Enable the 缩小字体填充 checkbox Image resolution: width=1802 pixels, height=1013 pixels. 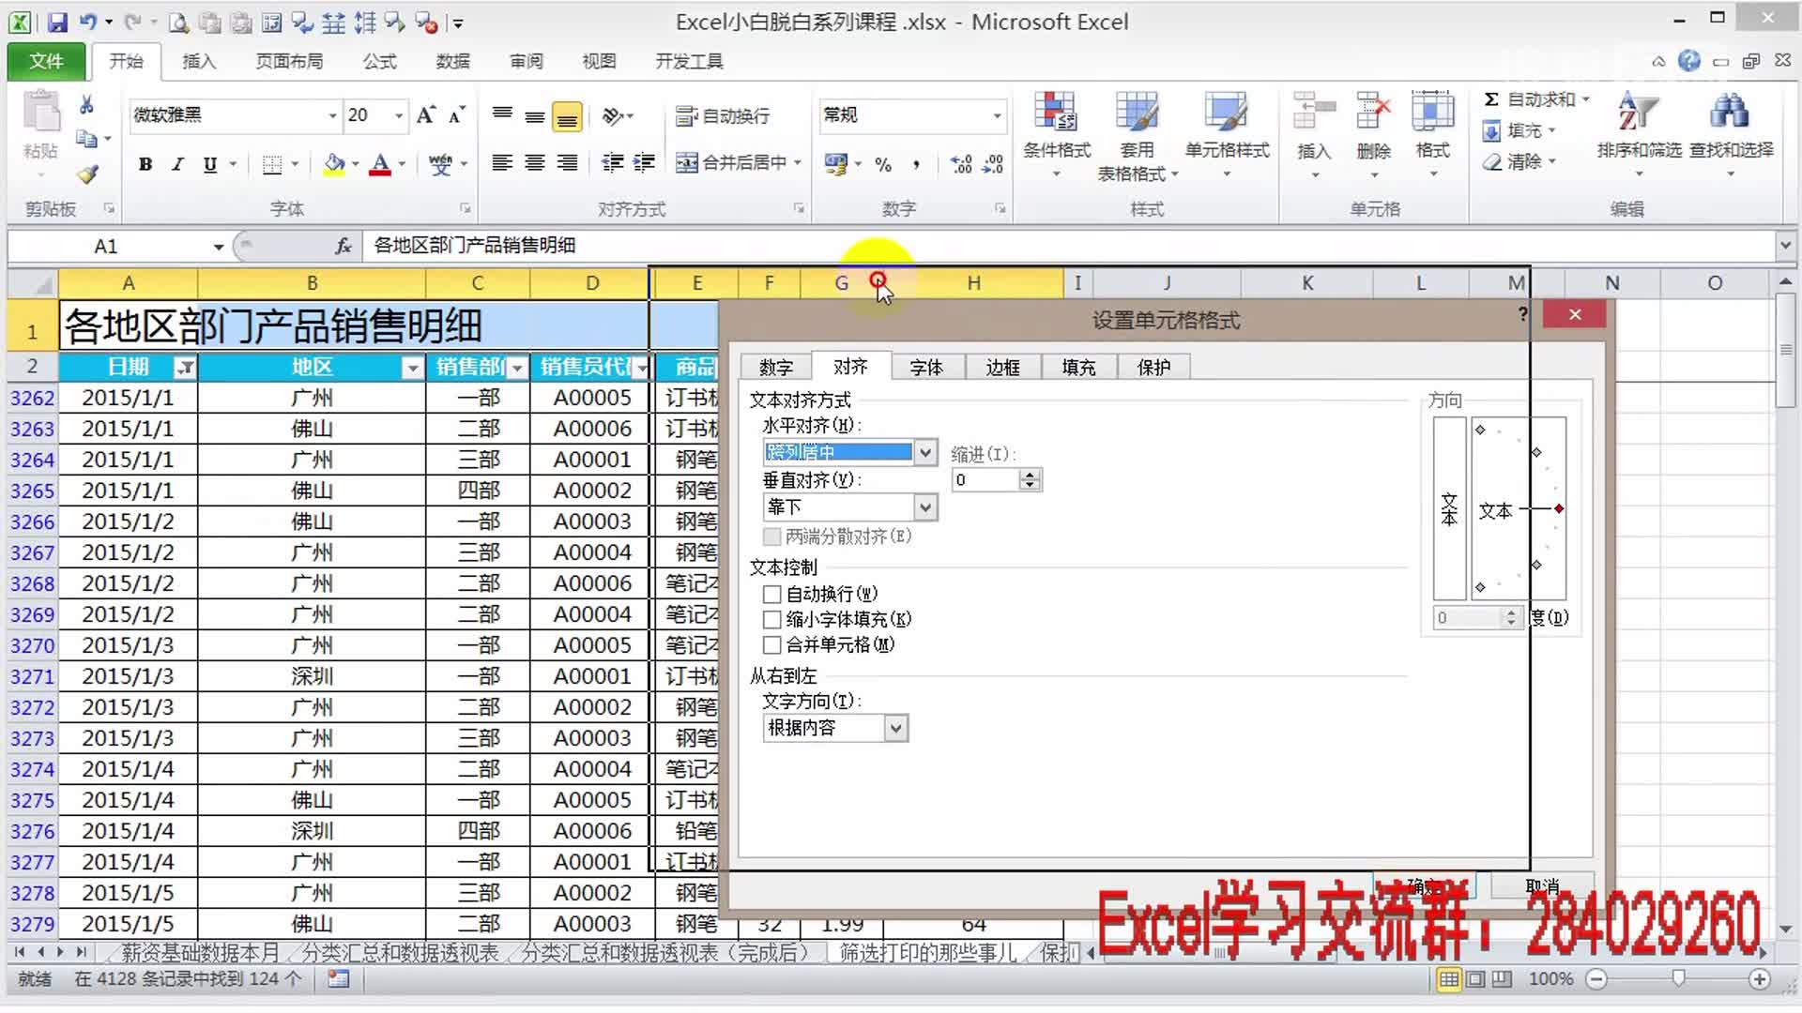[771, 619]
